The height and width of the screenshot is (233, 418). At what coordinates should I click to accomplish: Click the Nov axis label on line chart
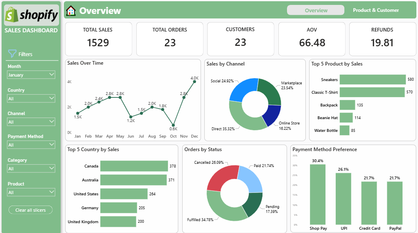click(x=184, y=136)
